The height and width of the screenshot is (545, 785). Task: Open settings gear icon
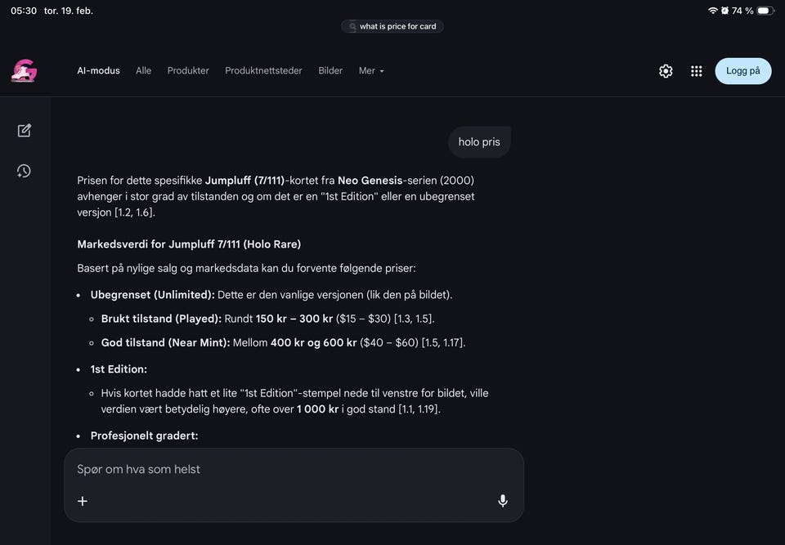pos(666,71)
